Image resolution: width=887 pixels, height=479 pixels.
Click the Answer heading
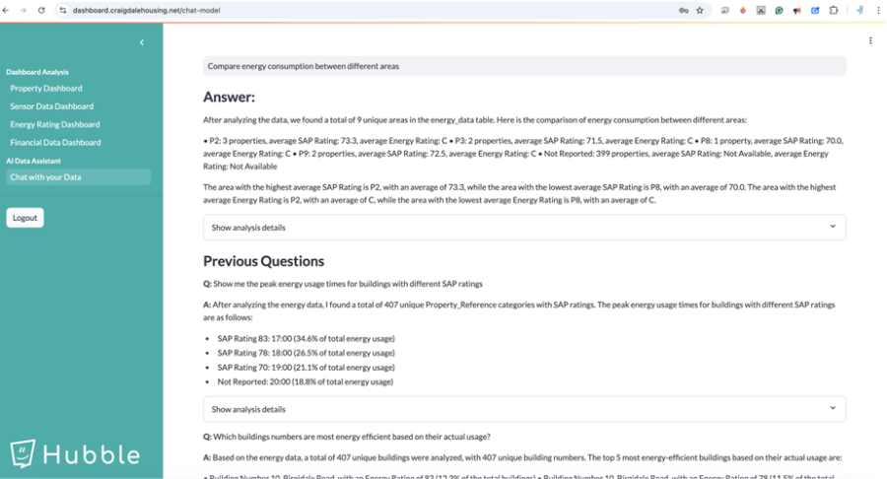(x=229, y=97)
